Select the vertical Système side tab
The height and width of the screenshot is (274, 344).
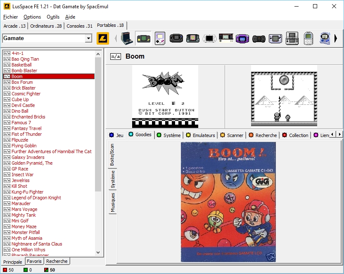pyautogui.click(x=113, y=180)
